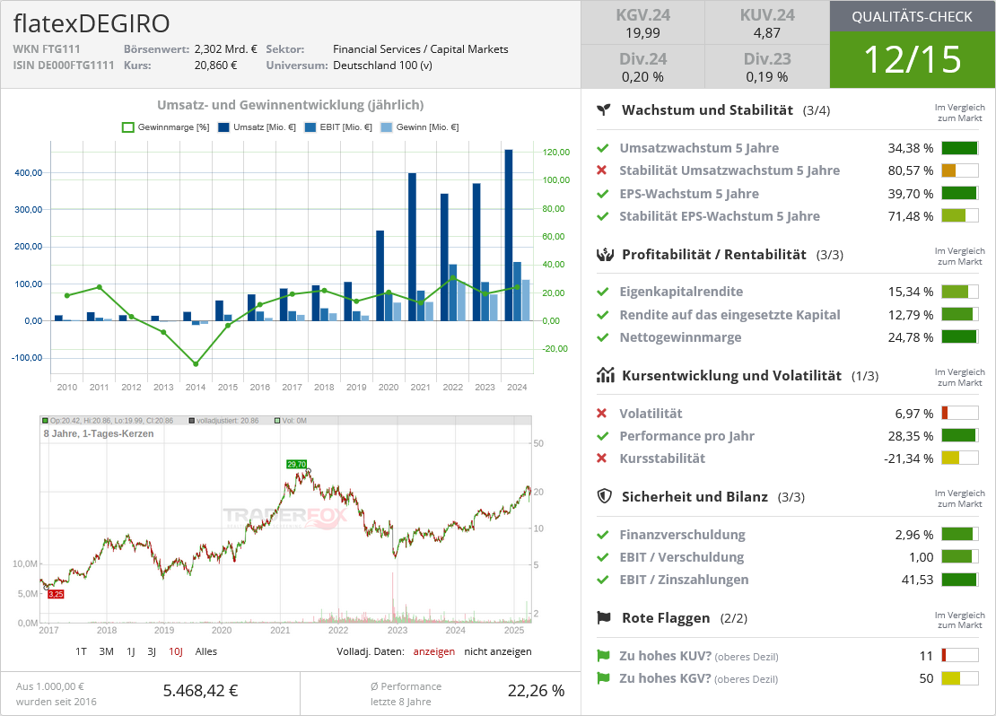This screenshot has height=716, width=996.
Task: Toggle the Gewinnmarge [%] legend series
Action: point(166,127)
